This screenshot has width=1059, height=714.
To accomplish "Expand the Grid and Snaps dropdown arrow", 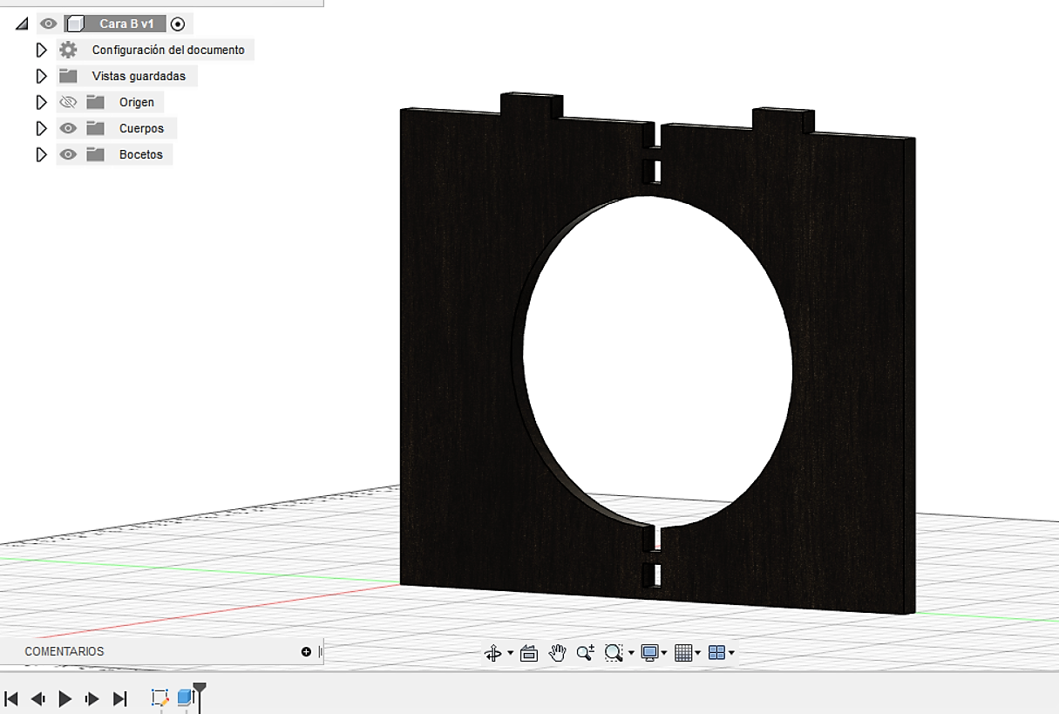I will click(x=698, y=653).
